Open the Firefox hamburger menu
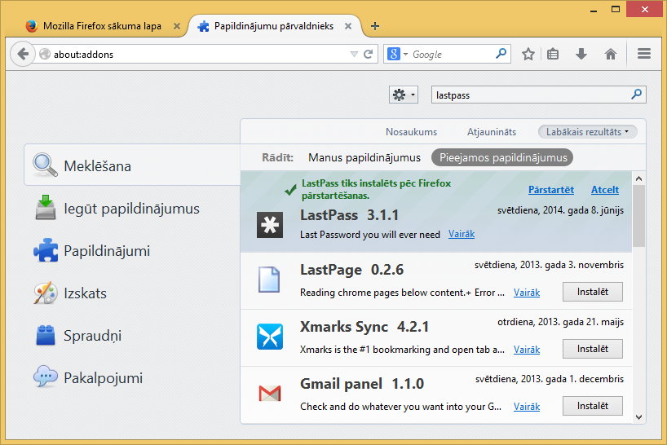Viewport: 667px width, 445px height. pos(644,54)
